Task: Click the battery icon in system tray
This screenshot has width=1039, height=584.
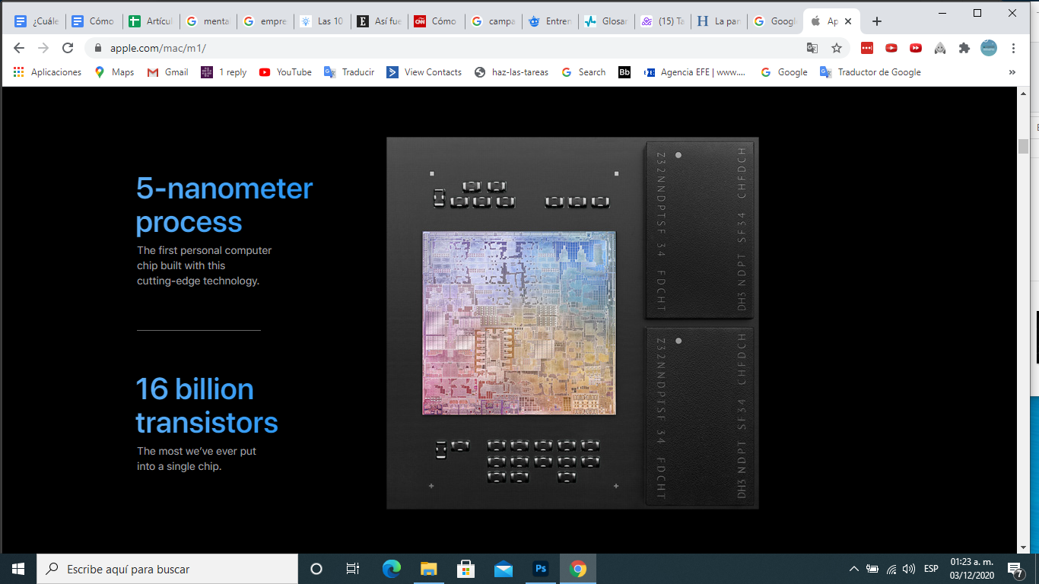Action: point(872,569)
